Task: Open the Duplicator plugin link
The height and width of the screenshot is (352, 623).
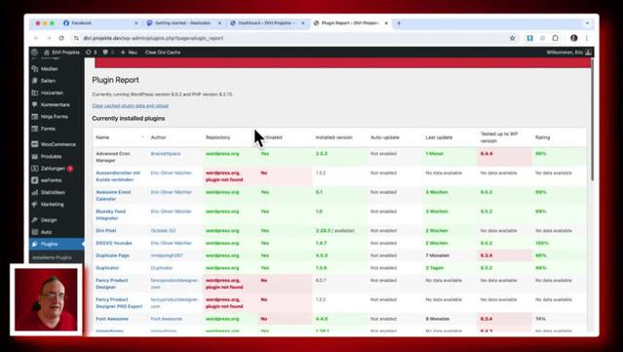Action: click(107, 268)
